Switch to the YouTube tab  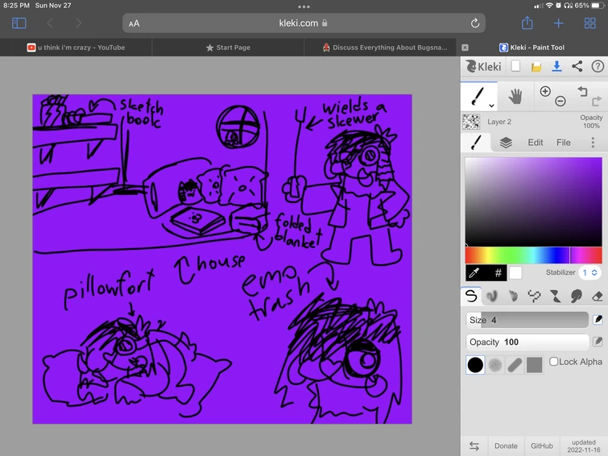tap(76, 48)
